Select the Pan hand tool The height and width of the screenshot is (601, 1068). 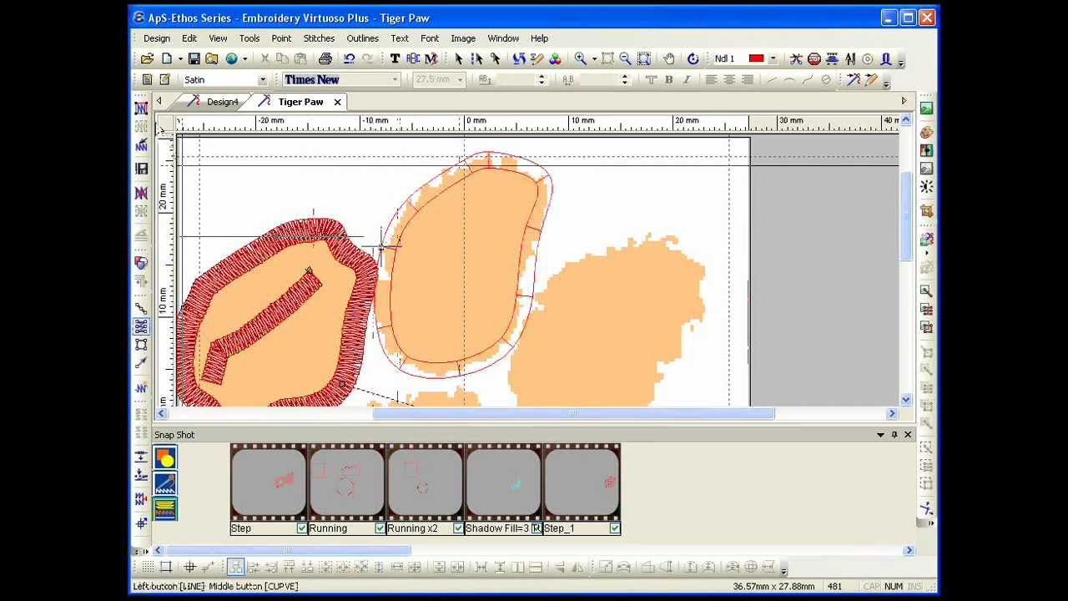pyautogui.click(x=669, y=58)
